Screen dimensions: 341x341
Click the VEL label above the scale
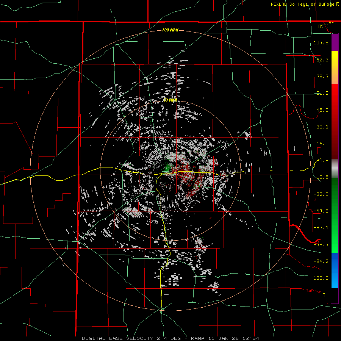pyautogui.click(x=333, y=23)
